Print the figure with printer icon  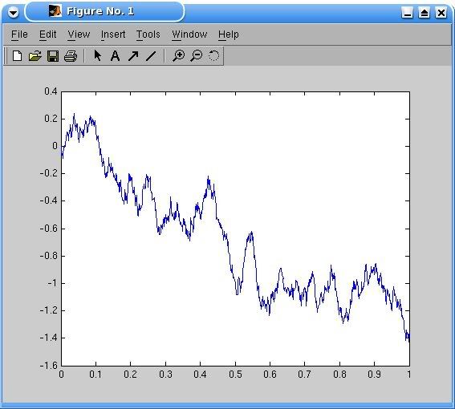(x=71, y=55)
